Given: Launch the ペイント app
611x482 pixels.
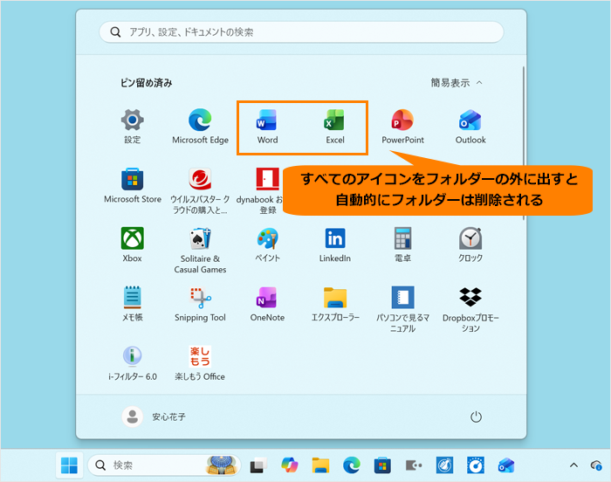Looking at the screenshot, I should 267,244.
